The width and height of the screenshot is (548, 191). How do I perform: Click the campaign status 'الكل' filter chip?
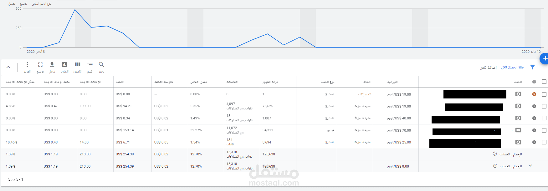pyautogui.click(x=513, y=68)
